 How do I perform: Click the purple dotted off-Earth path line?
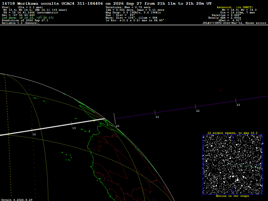click(x=191, y=107)
